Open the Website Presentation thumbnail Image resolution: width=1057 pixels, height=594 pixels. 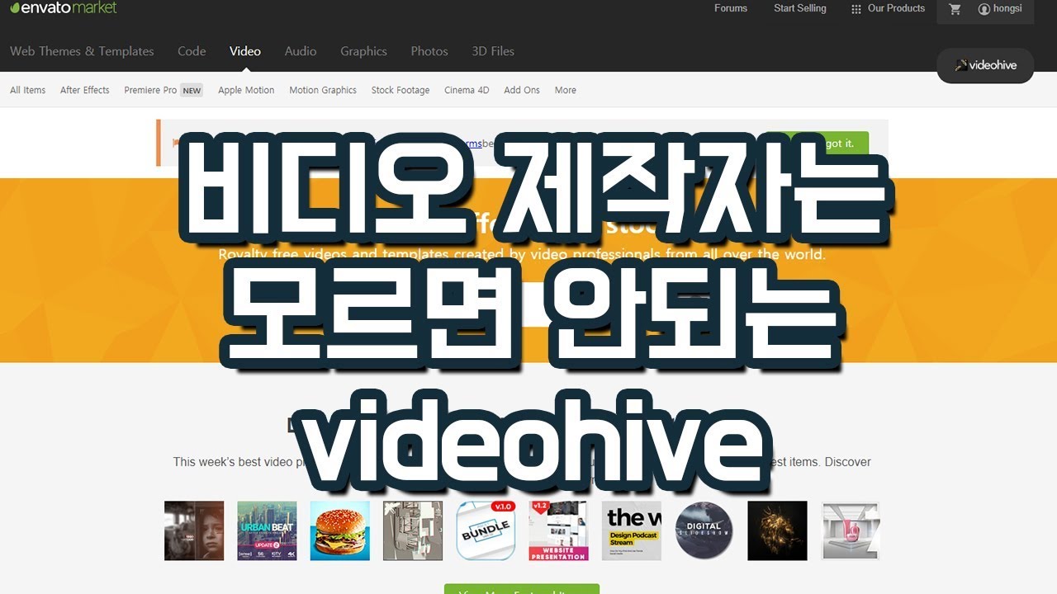click(x=558, y=530)
